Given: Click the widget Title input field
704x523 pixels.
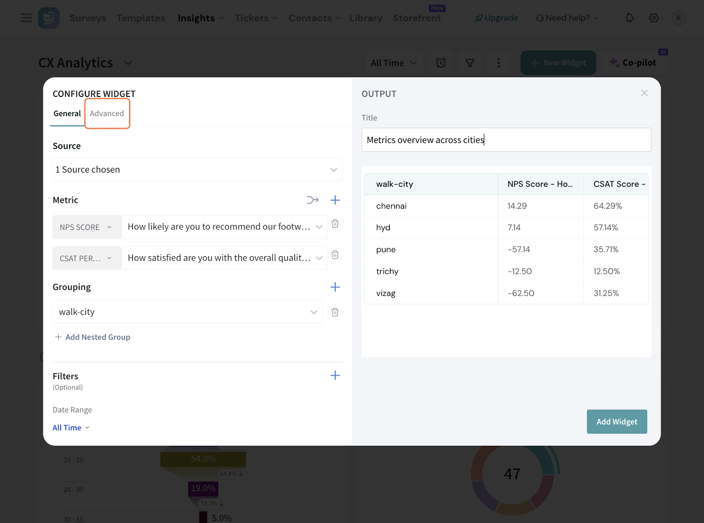Looking at the screenshot, I should click(x=506, y=140).
